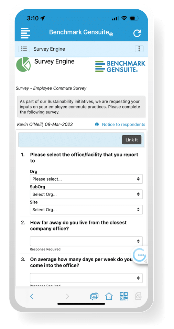Screen dimensions: 174x329
Task: Tap the Benchmark Gensuite logo
Action: click(x=120, y=66)
